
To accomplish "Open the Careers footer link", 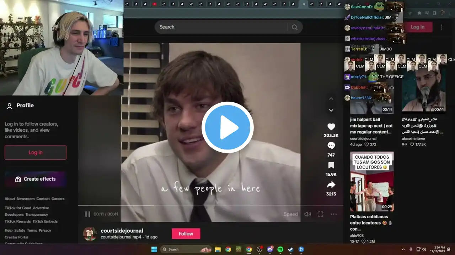I will (x=58, y=199).
